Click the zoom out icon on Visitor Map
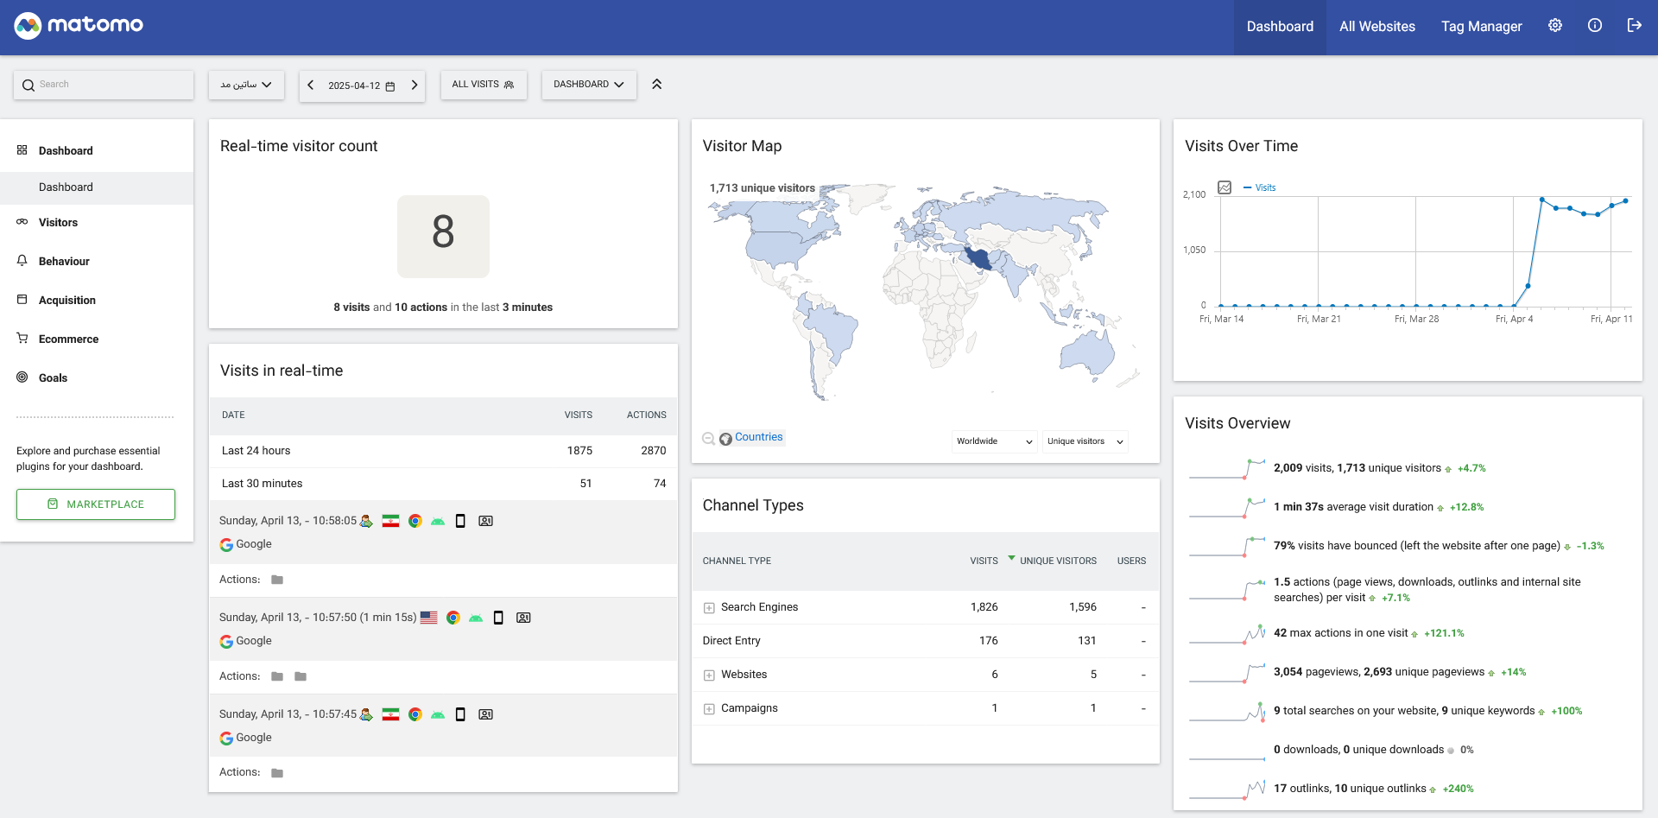 [708, 439]
